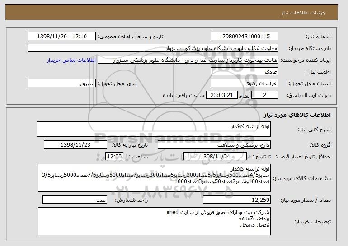This screenshot has width=348, height=246.
Task: Click the quantity field 12,250
Action: [237, 200]
